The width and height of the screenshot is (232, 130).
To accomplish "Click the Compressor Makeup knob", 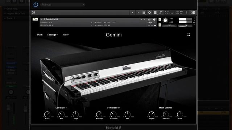I will 99,114.
